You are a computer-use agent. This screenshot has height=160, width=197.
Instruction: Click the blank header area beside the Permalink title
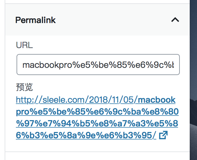(113, 20)
